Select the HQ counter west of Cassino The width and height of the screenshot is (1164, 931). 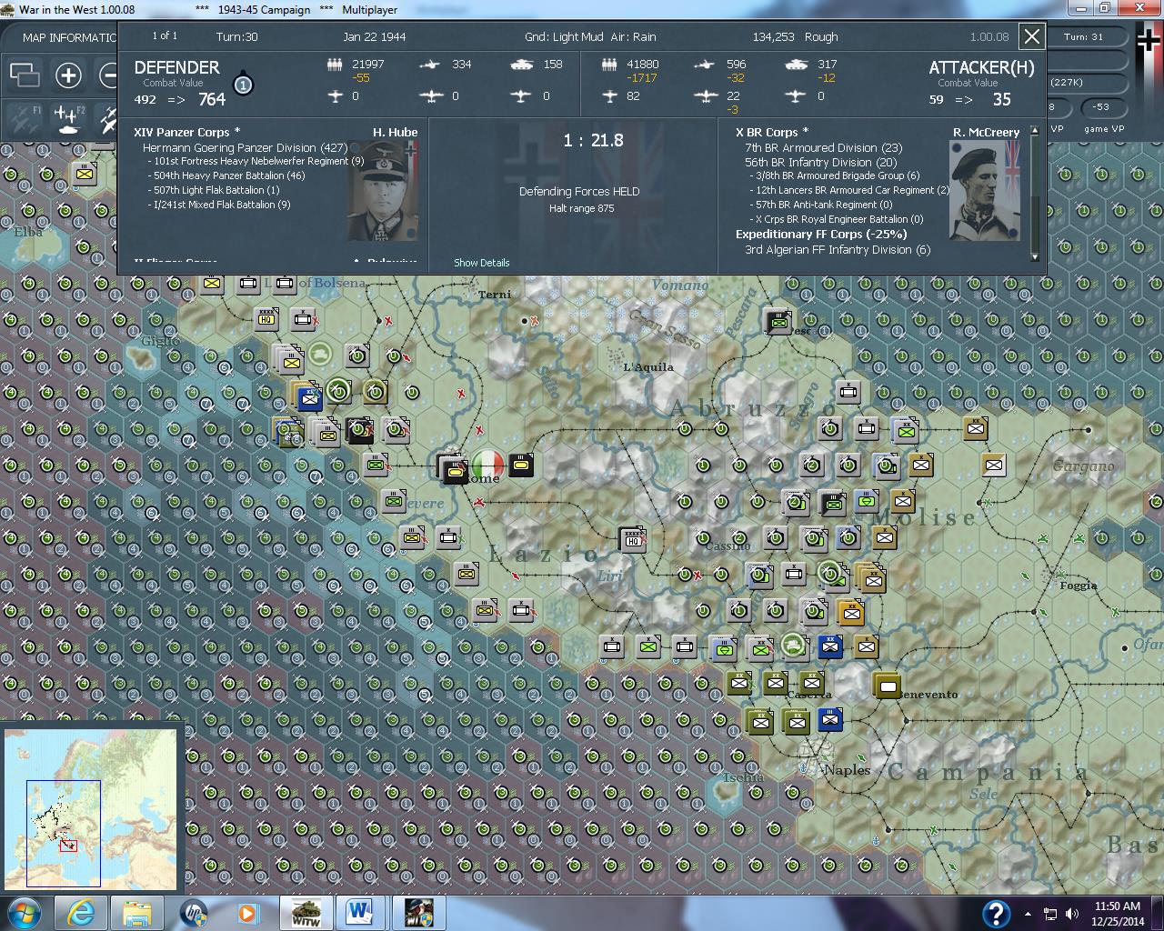(x=633, y=540)
